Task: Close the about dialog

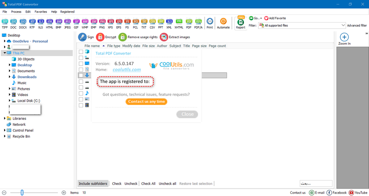Action: (187, 114)
